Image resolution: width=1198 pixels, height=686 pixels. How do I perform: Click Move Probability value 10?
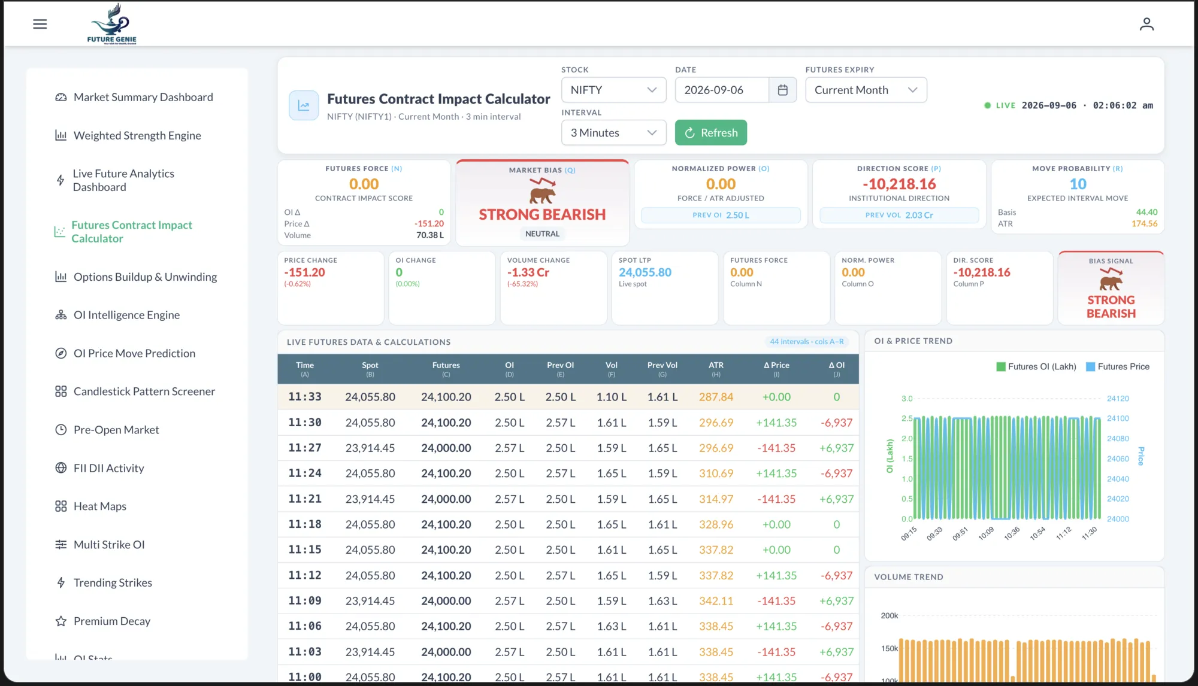click(x=1078, y=184)
